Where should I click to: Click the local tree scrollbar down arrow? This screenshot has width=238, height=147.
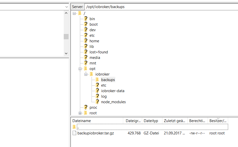point(66,53)
